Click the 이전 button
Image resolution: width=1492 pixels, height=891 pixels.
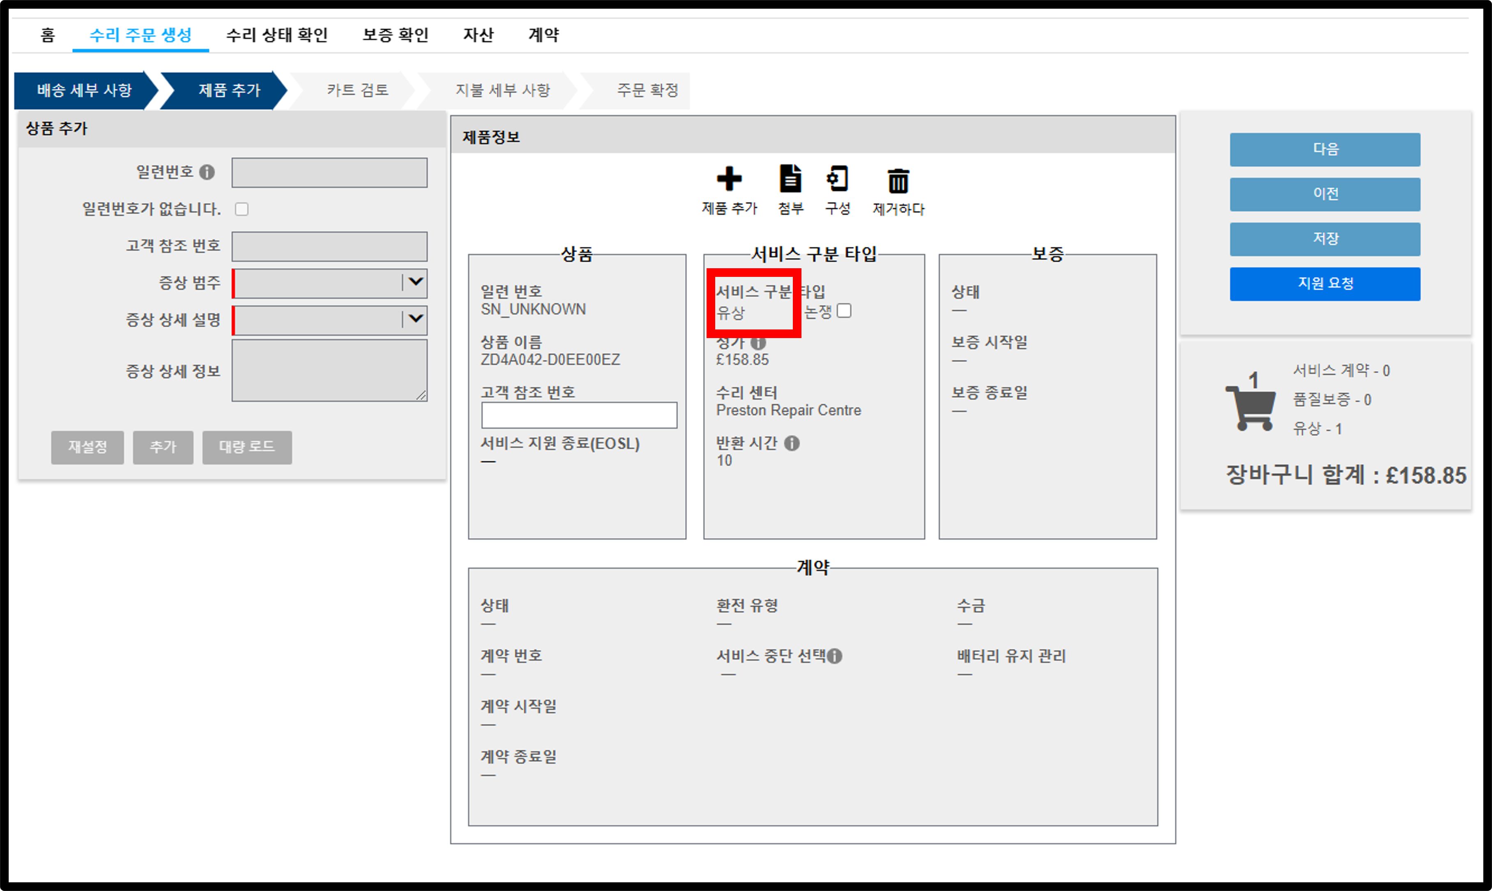click(1325, 194)
